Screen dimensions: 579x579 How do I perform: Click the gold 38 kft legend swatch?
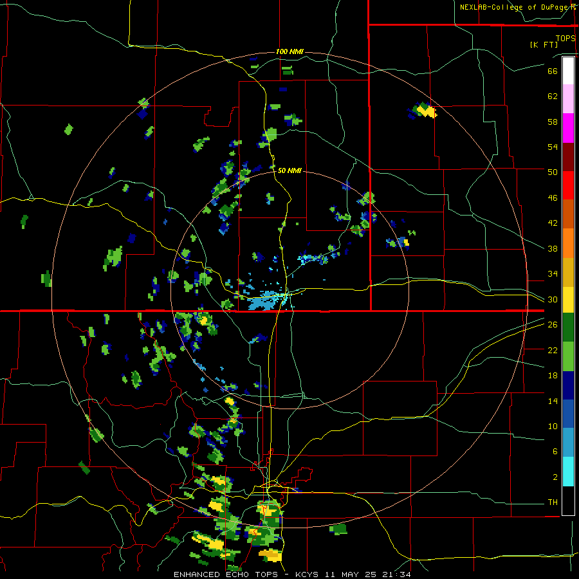click(568, 271)
